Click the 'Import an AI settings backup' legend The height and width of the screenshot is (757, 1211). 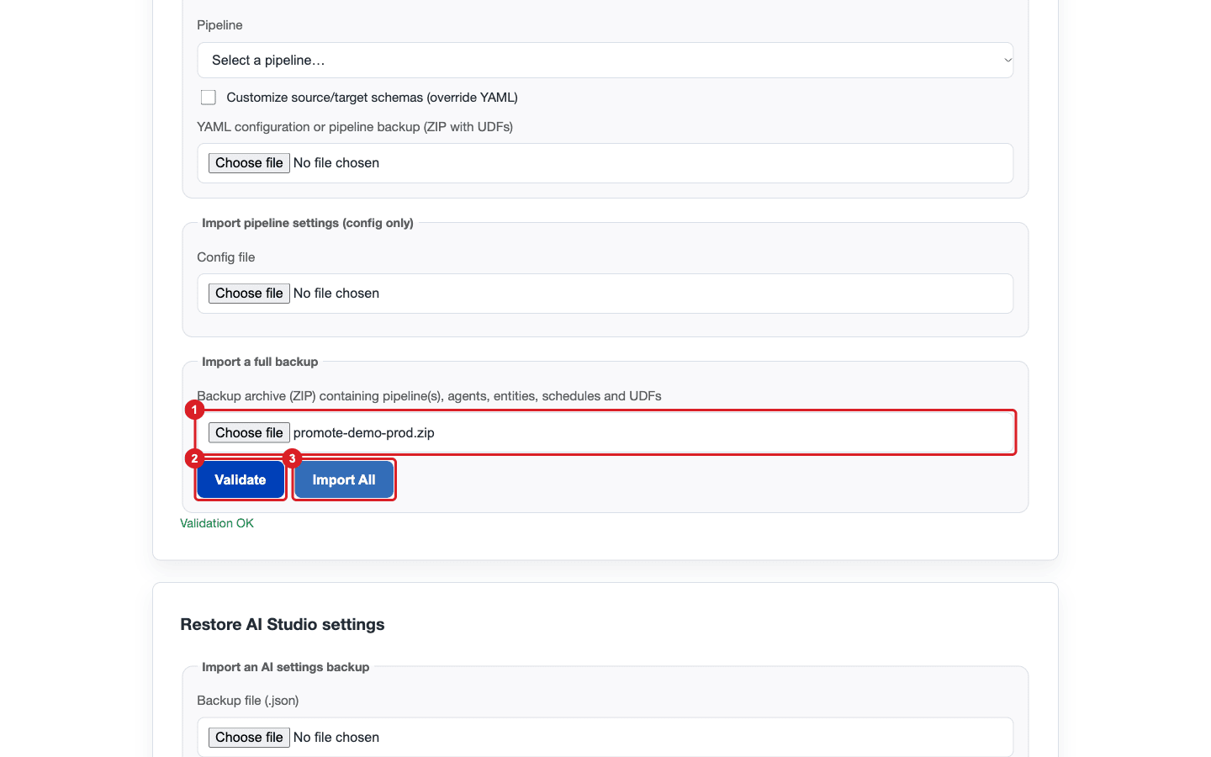tap(286, 667)
